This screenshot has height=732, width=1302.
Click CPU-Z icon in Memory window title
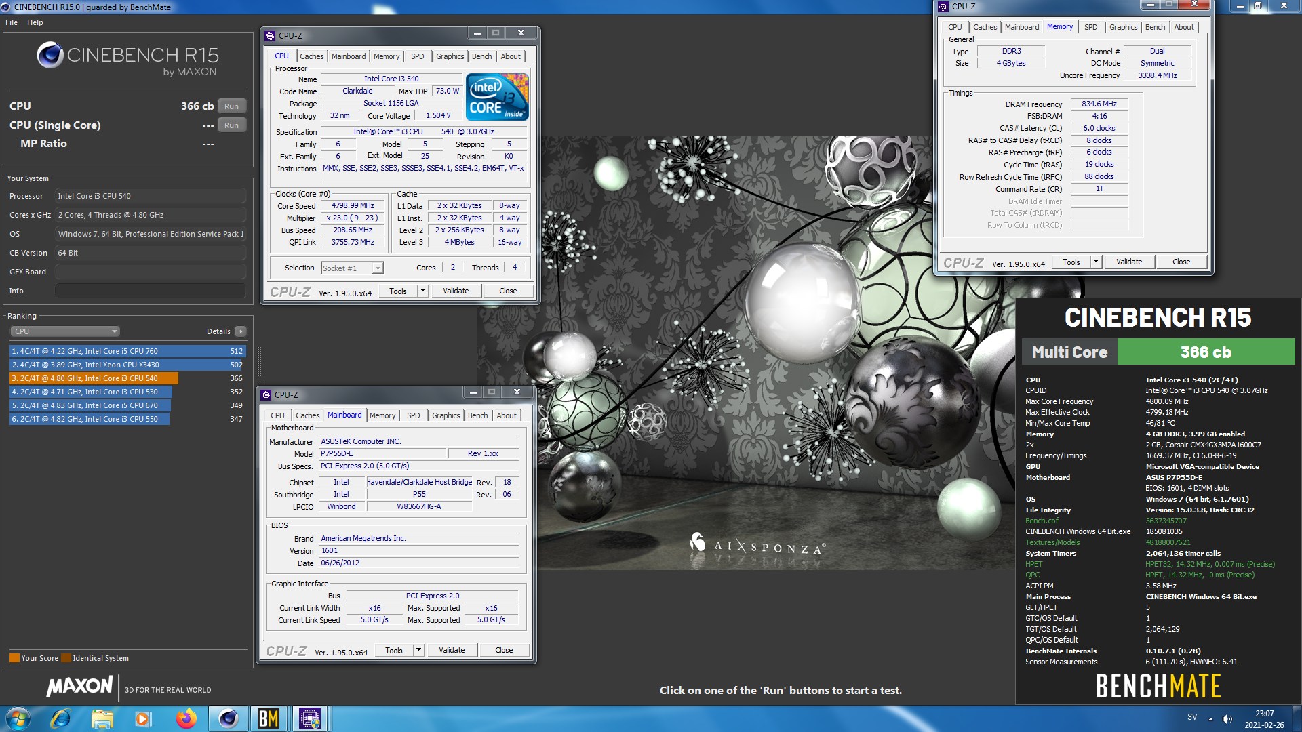943,7
